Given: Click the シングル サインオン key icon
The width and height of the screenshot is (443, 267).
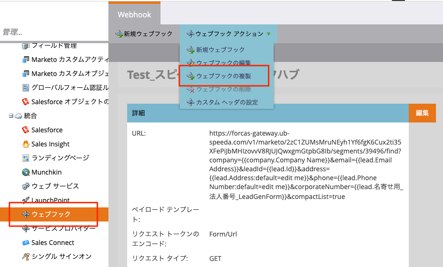Looking at the screenshot, I should tap(26, 257).
